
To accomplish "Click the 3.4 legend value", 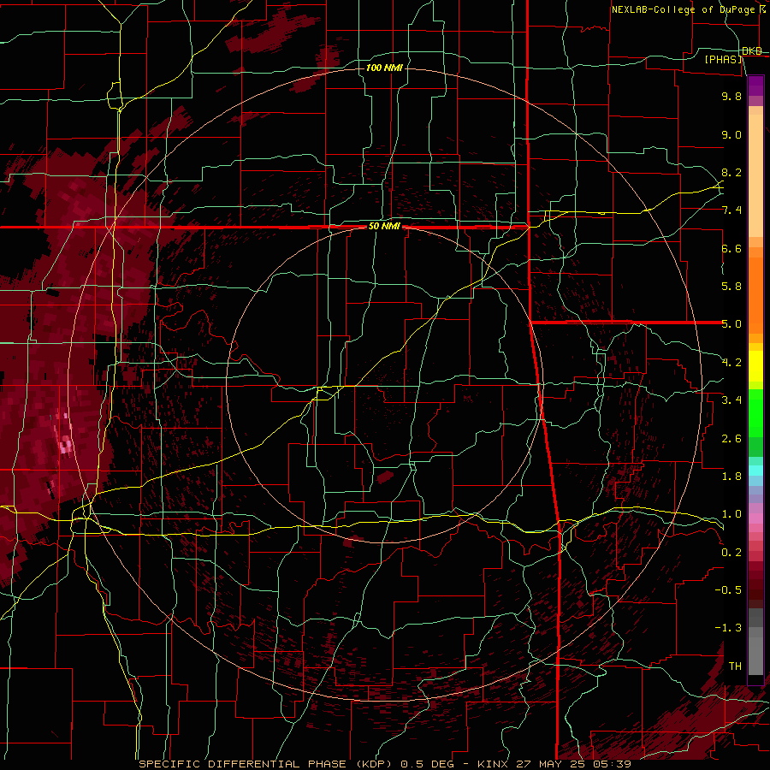I will point(731,400).
